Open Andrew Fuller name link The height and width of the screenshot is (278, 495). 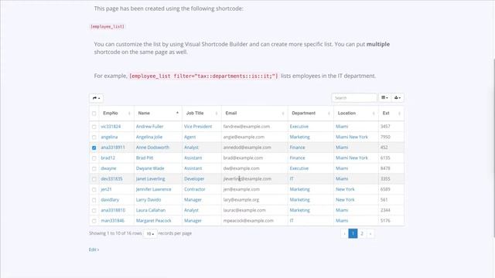point(149,127)
